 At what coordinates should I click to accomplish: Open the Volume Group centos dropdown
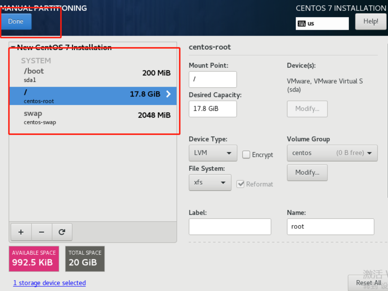332,153
